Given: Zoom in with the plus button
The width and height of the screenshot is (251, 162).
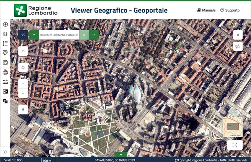Looking at the screenshot, I should pyautogui.click(x=23, y=84).
